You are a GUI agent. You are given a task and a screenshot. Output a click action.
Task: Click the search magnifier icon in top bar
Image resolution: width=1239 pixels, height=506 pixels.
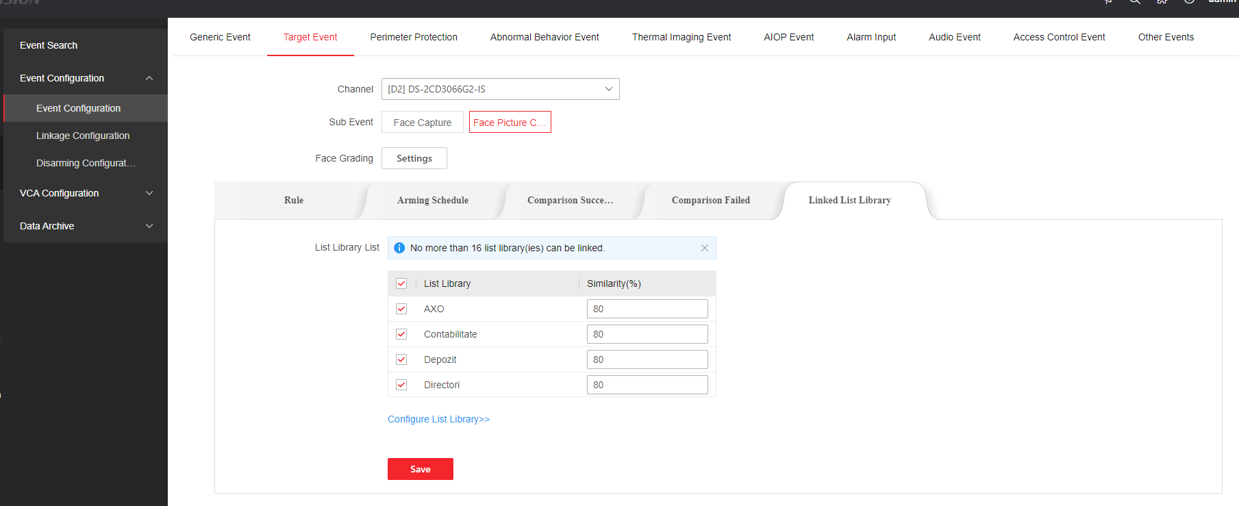pos(1135,2)
